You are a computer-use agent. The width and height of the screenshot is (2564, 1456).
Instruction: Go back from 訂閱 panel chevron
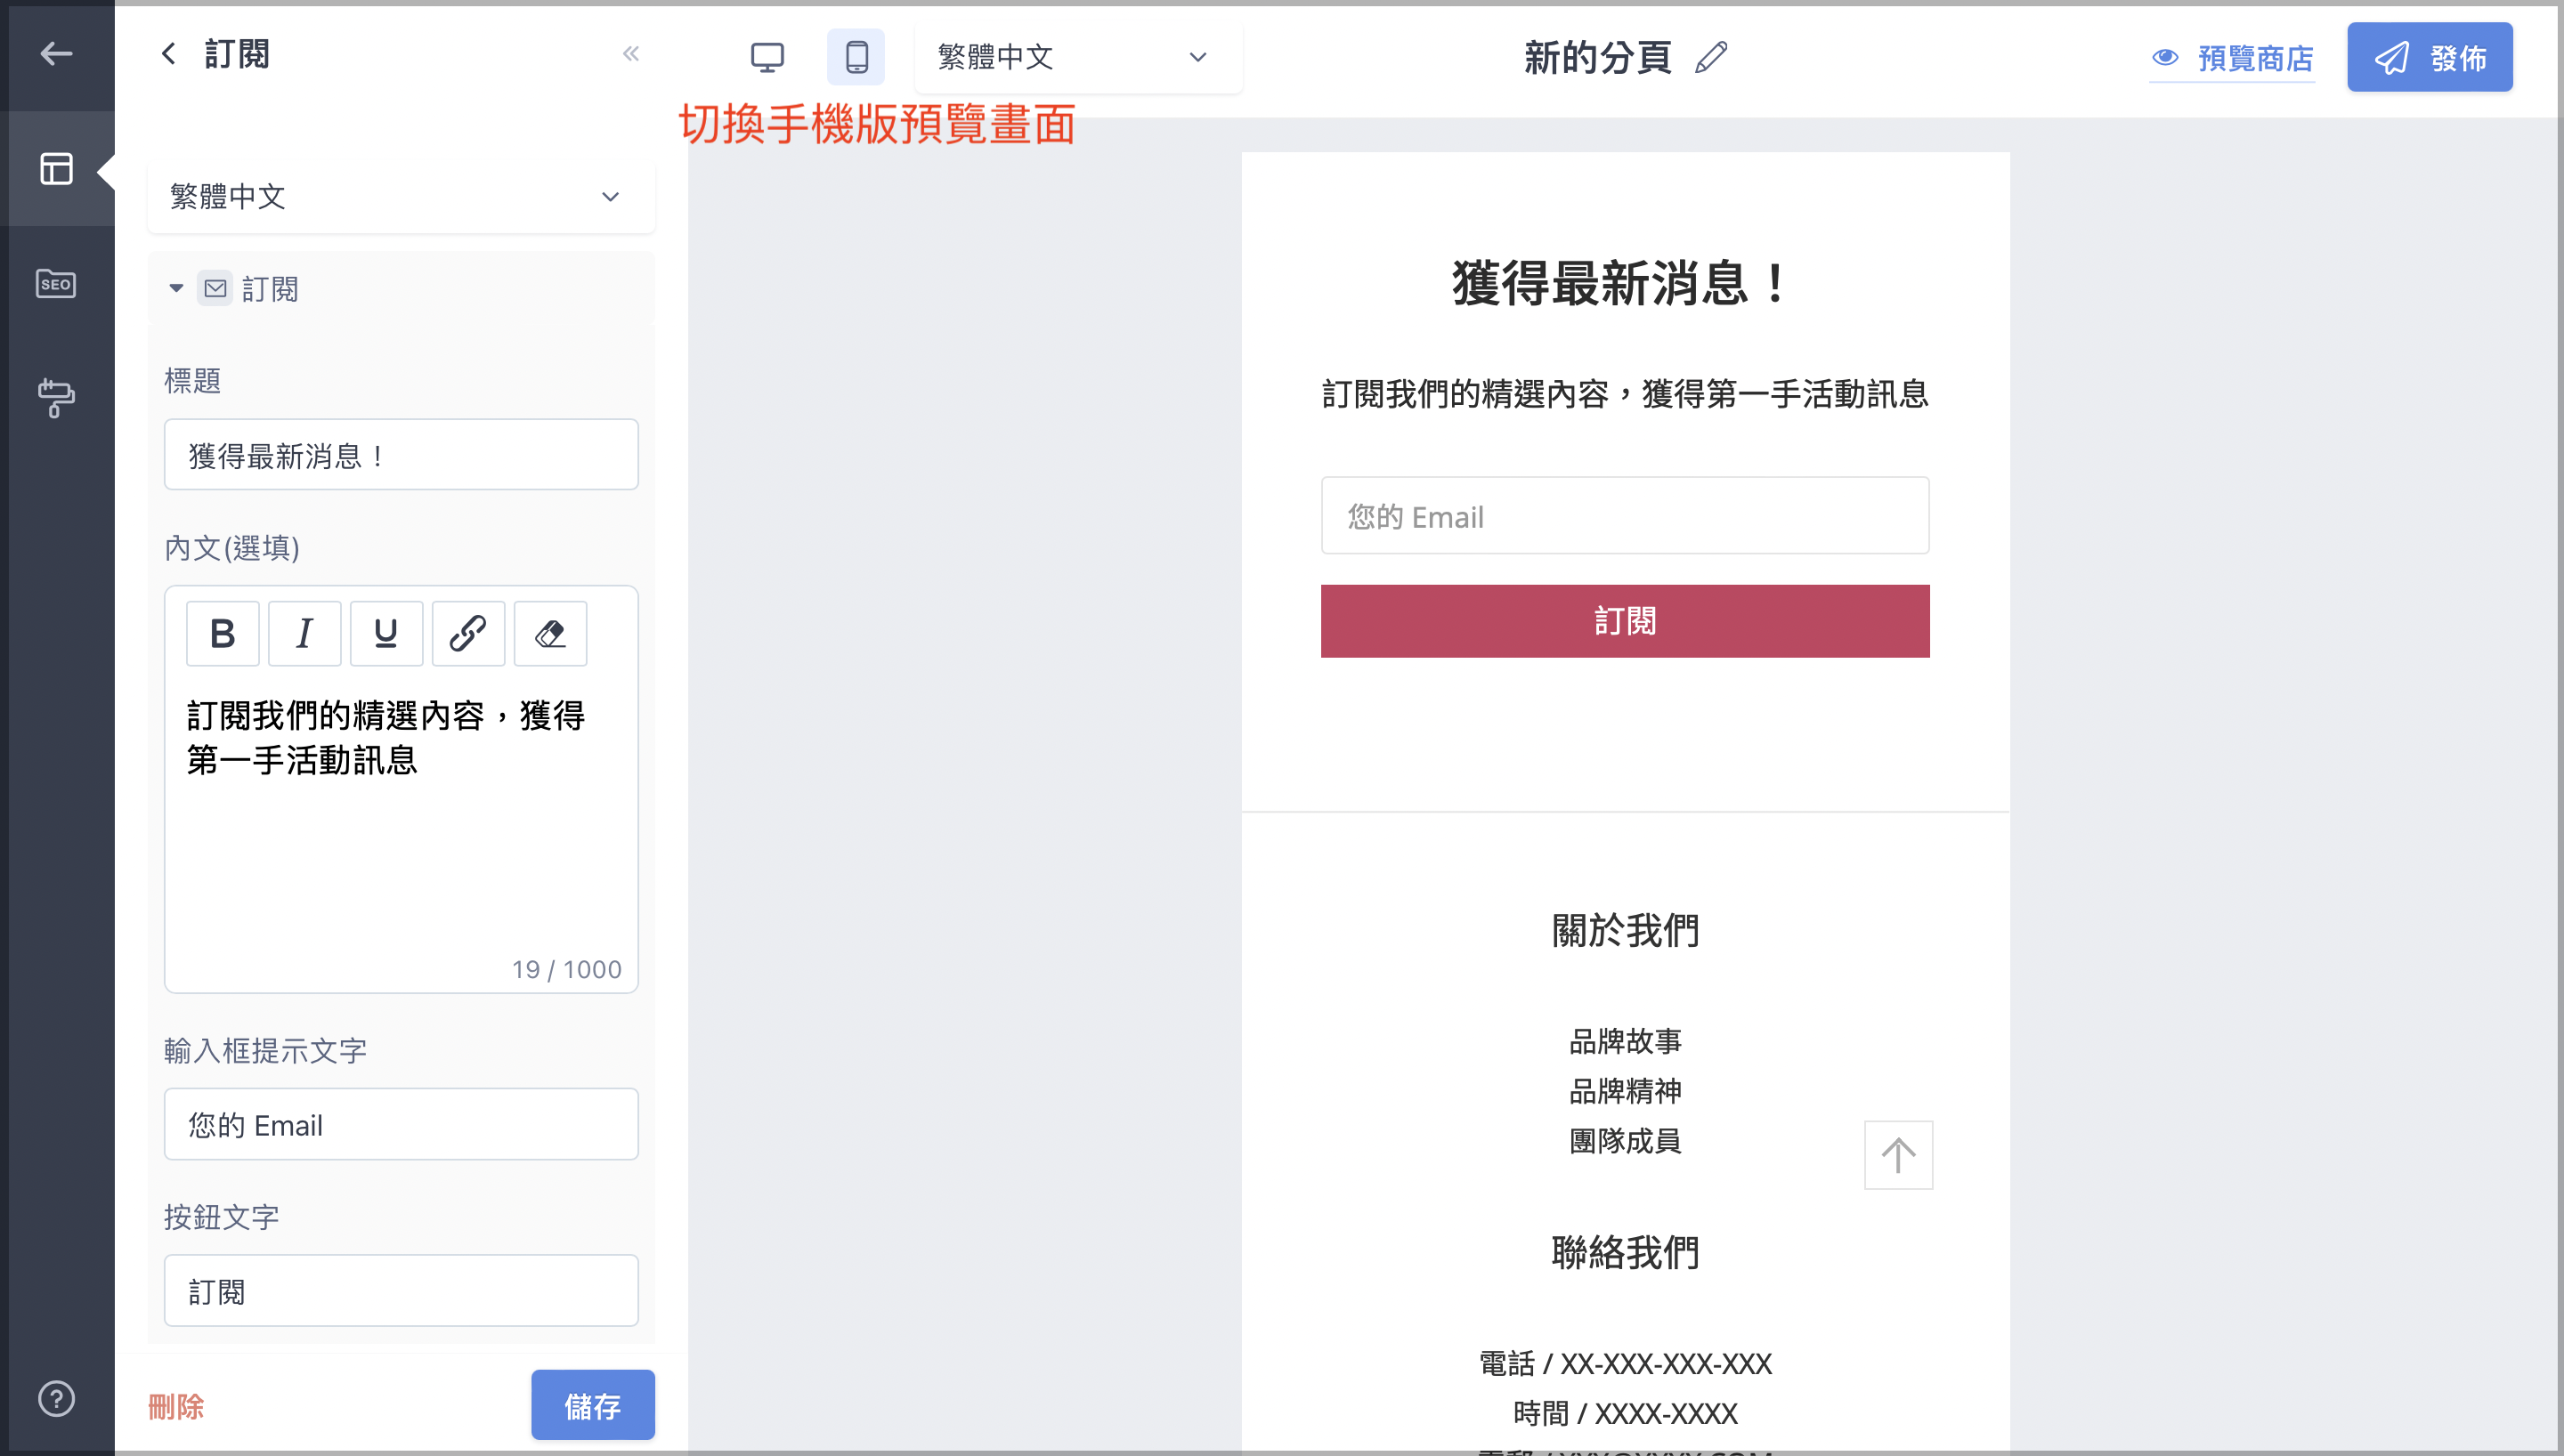point(168,54)
